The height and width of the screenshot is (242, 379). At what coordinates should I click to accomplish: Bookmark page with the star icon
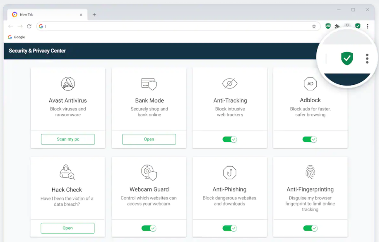coord(314,26)
